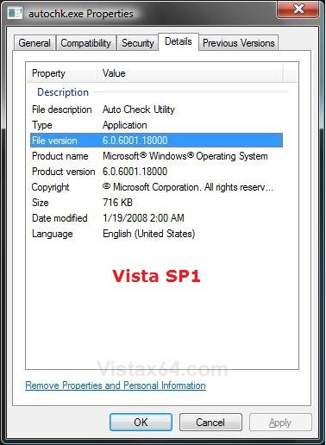Screen dimensions: 326x445
Task: Open Remove Properties and Personal Information link
Action: pos(116,385)
